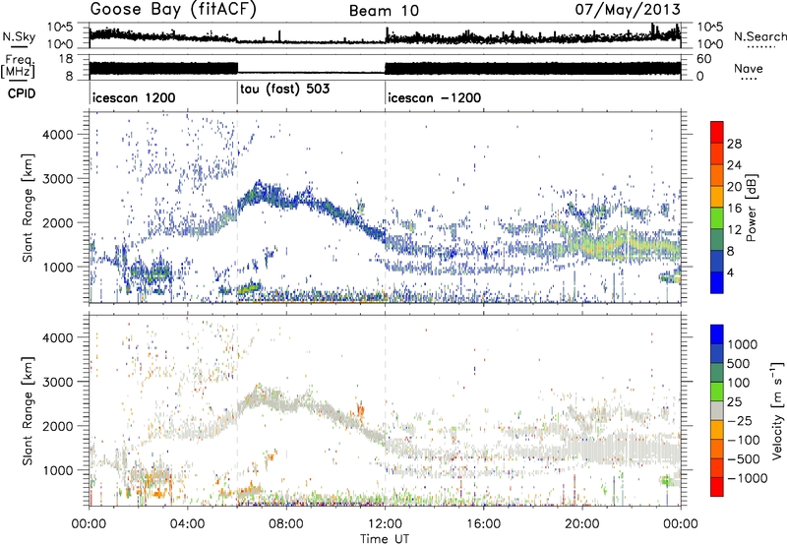Click the 4000 tick on power panel
This screenshot has height=545, width=787.
(x=58, y=135)
